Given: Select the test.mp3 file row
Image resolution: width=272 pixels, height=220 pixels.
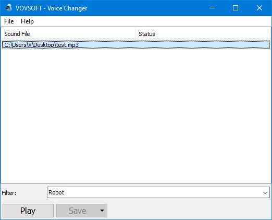Looking at the screenshot, I should point(136,45).
